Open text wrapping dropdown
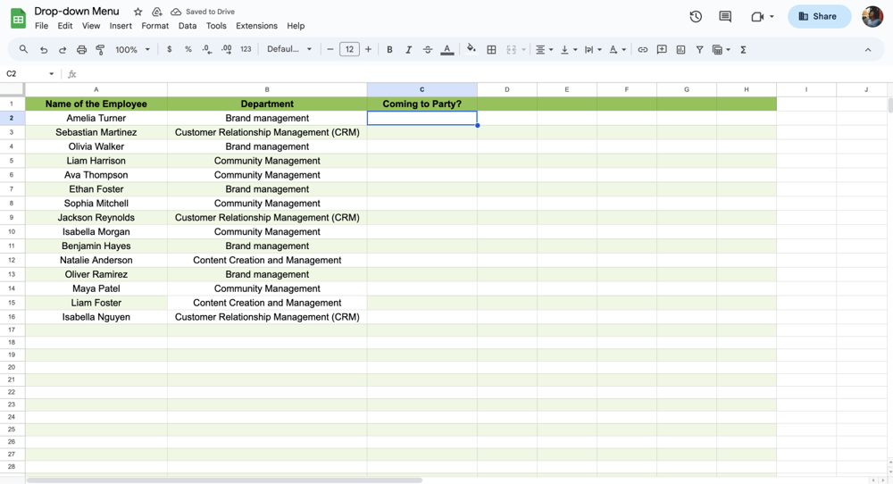 point(593,49)
